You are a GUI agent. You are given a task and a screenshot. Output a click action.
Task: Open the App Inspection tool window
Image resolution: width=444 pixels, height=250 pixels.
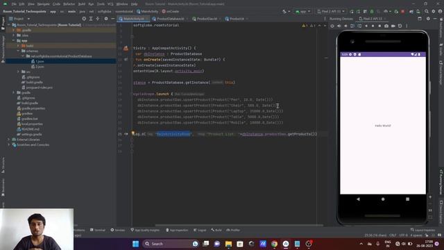click(177, 230)
